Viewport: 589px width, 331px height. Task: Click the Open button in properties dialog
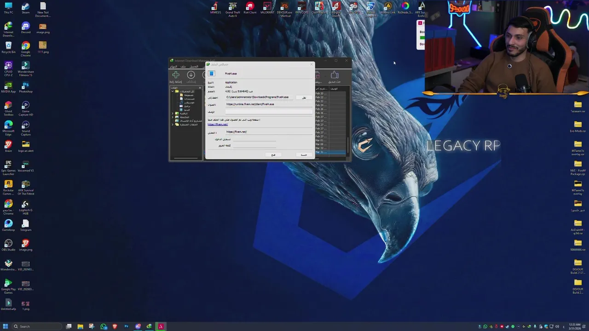(273, 154)
